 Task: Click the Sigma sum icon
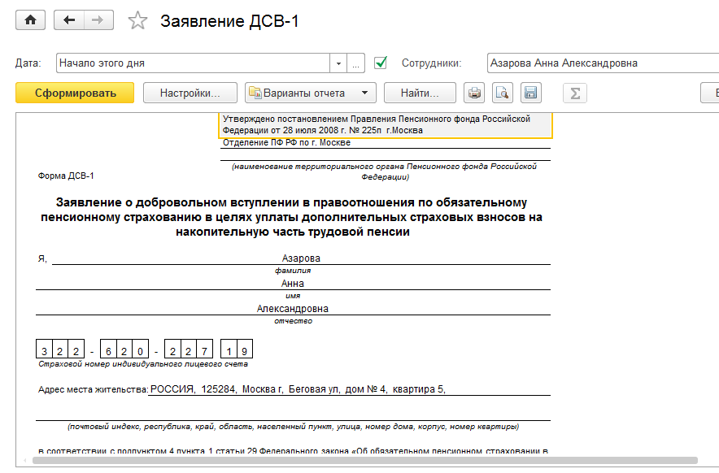pyautogui.click(x=575, y=93)
